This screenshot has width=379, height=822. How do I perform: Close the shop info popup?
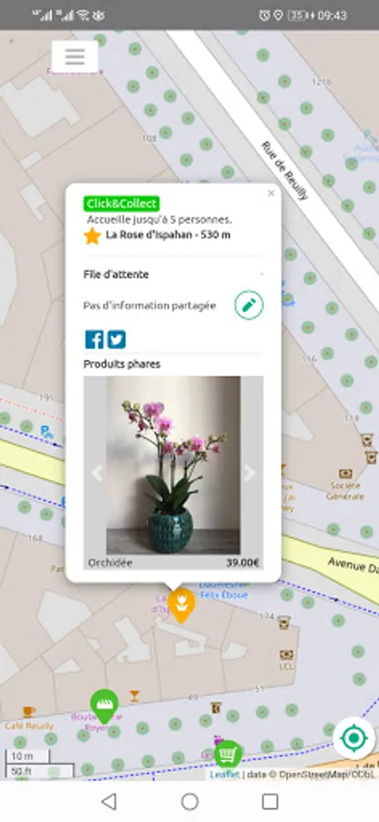coord(271,193)
